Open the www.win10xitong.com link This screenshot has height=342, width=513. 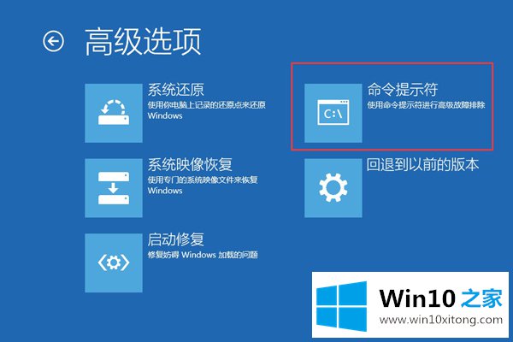coord(441,320)
